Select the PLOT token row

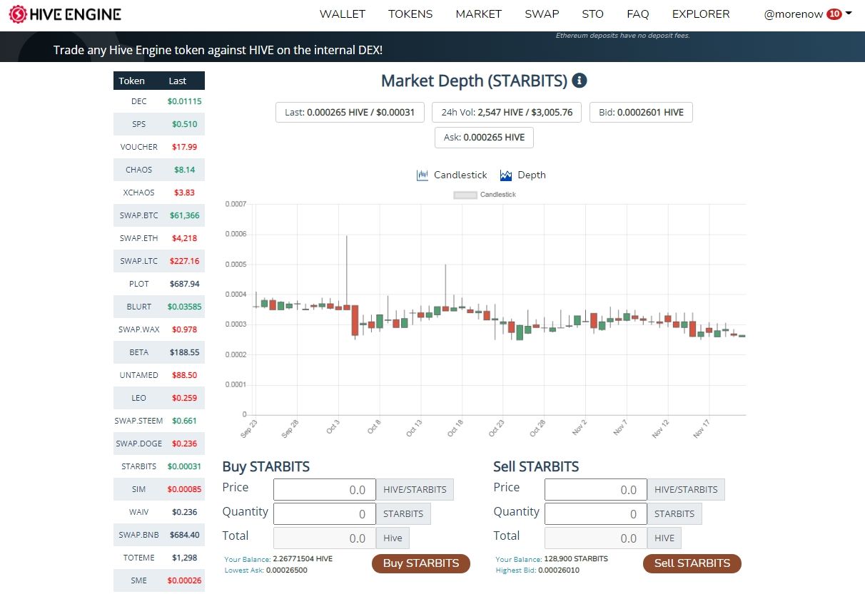click(x=159, y=284)
